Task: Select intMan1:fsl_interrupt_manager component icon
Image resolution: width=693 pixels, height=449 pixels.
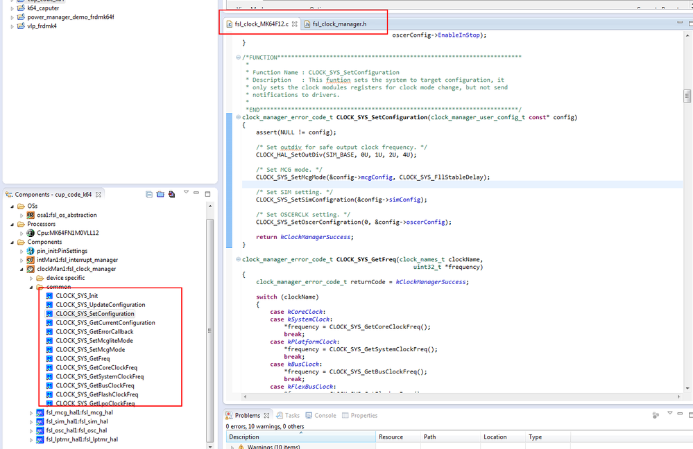Action: tap(31, 260)
